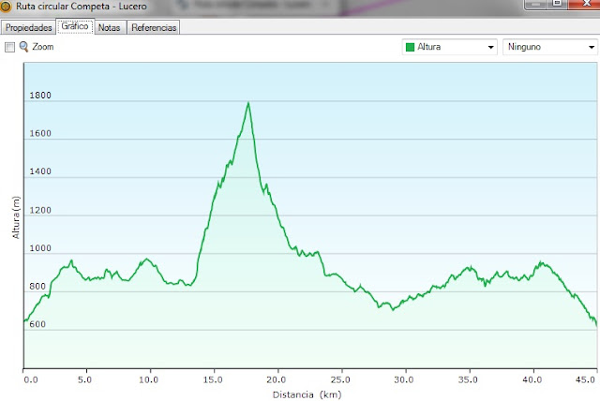This screenshot has height=401, width=600.
Task: Click the green Altura color swatch
Action: [x=410, y=47]
